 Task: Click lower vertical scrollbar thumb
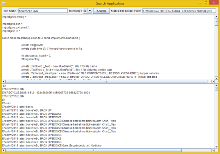coord(216,89)
